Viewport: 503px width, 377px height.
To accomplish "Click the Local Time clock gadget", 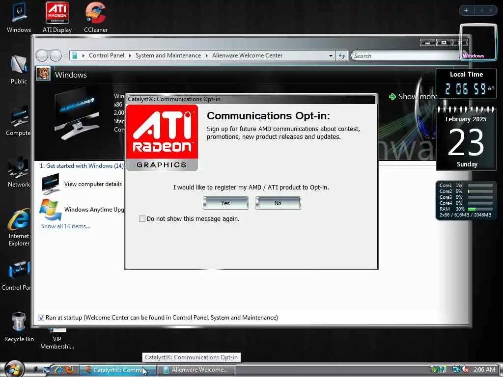I will [466, 83].
